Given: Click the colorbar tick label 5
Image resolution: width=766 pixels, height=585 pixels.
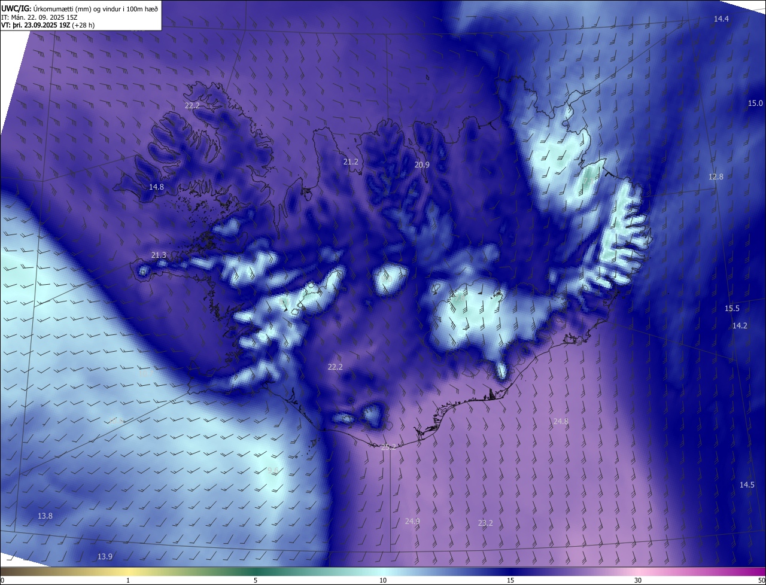Looking at the screenshot, I should [x=256, y=581].
